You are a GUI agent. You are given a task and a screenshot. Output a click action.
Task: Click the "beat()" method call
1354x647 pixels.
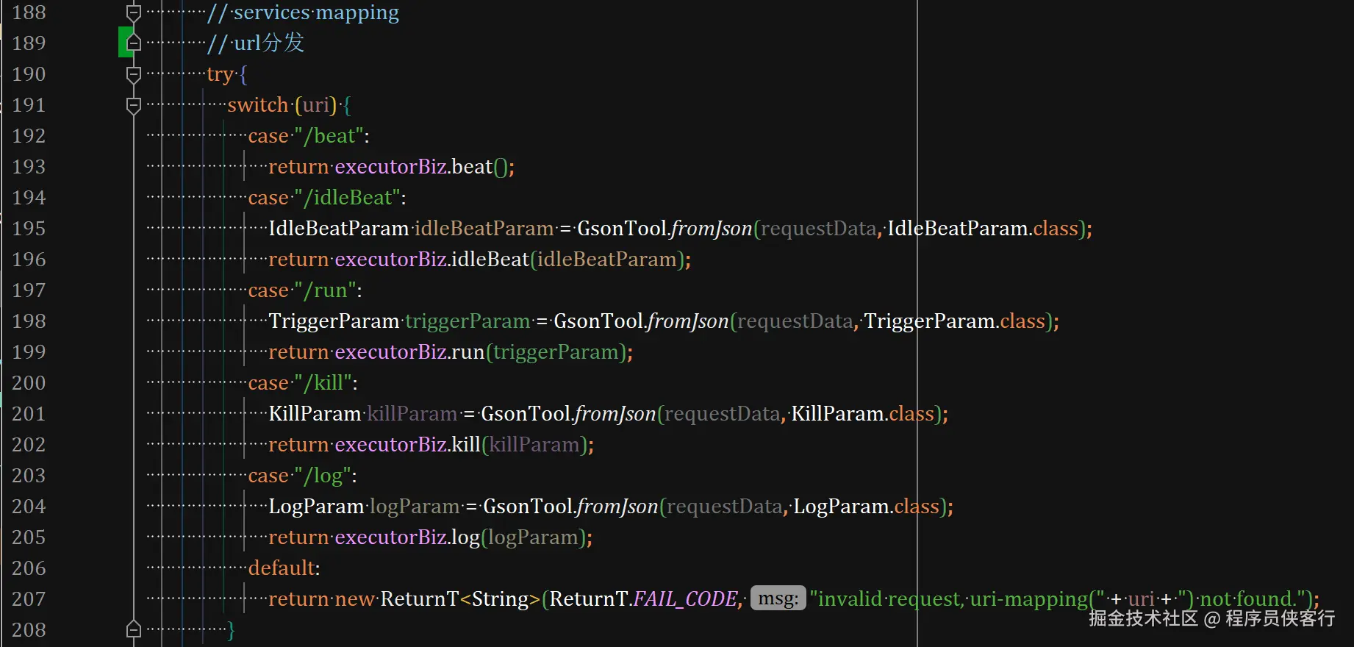pos(479,167)
